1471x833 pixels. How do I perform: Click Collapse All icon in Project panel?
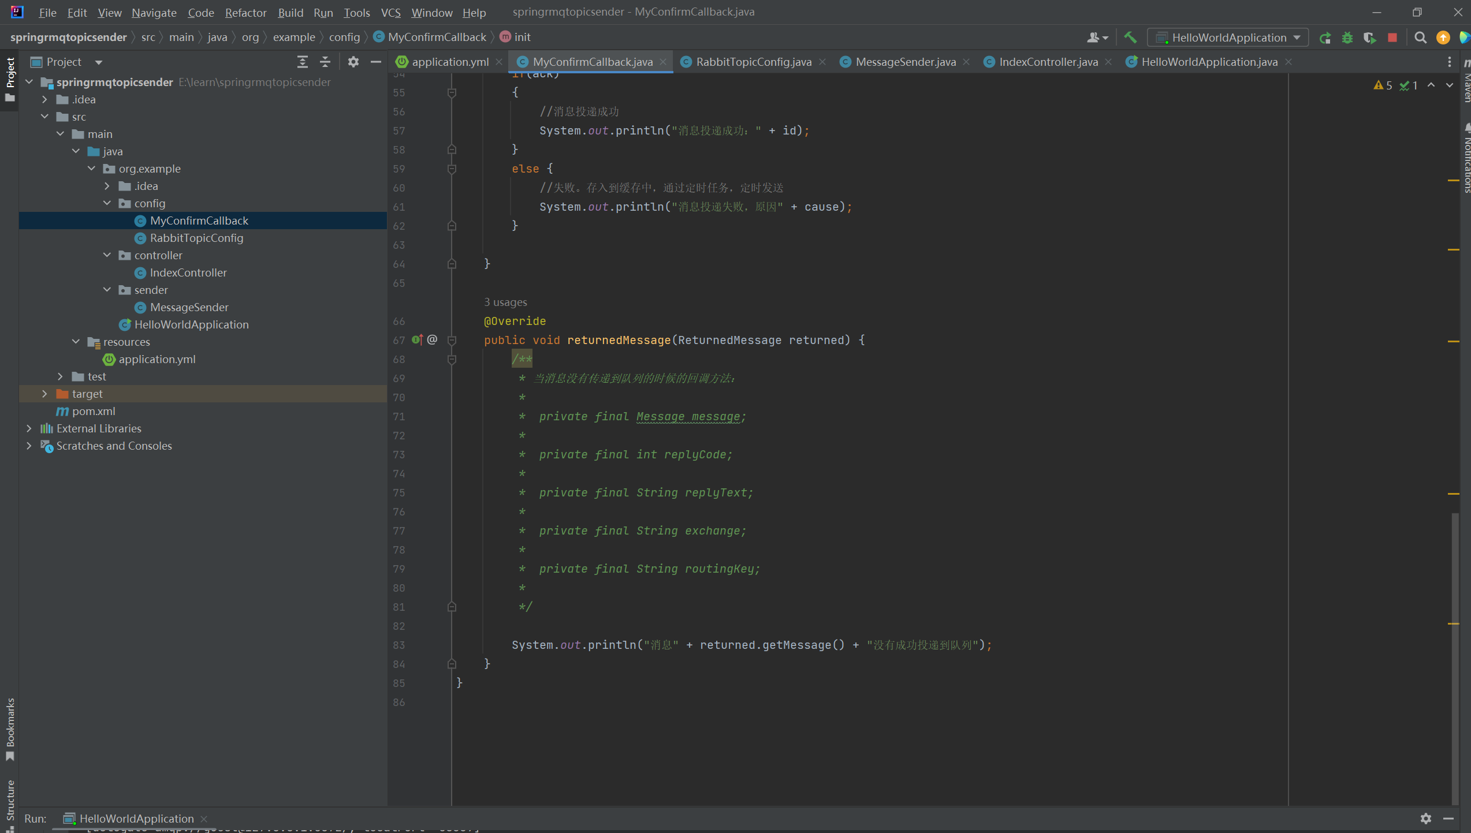click(x=325, y=62)
